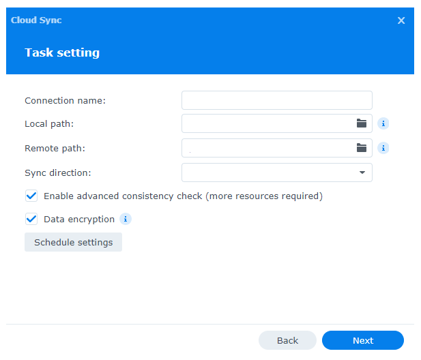Expand the Sync direction dropdown arrow

coord(362,172)
